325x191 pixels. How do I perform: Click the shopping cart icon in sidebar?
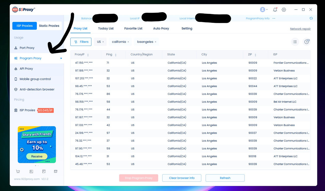click(18, 171)
